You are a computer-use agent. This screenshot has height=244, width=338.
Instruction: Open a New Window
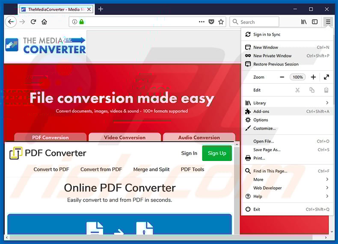click(288, 47)
